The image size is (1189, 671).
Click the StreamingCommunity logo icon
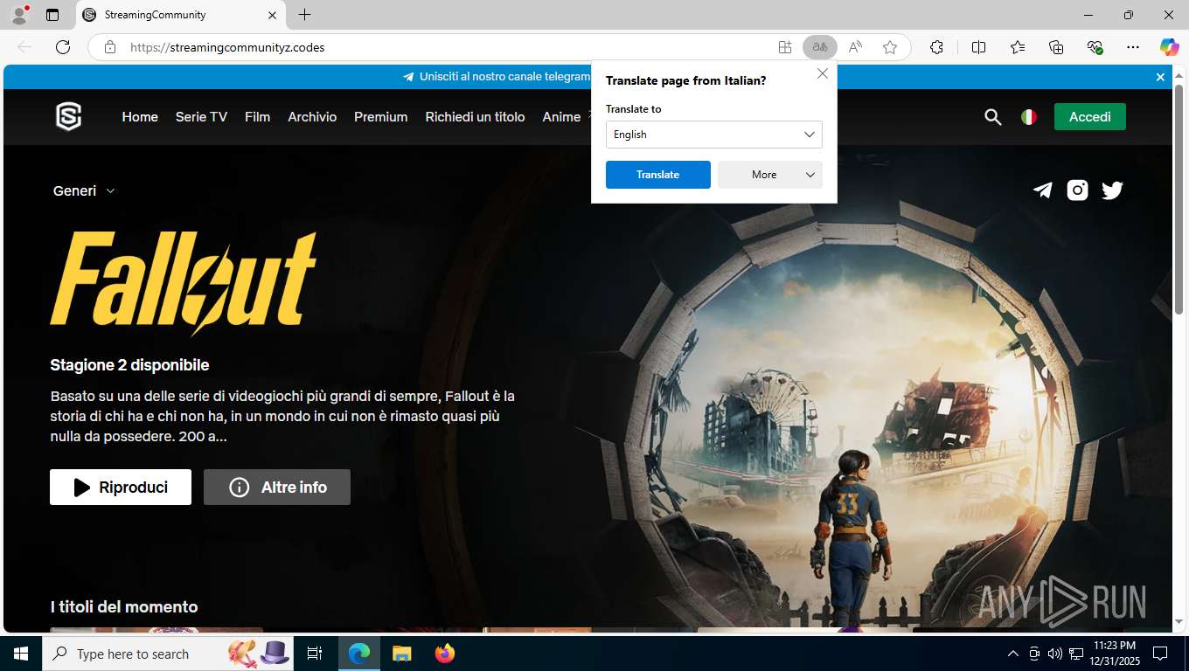pos(69,116)
